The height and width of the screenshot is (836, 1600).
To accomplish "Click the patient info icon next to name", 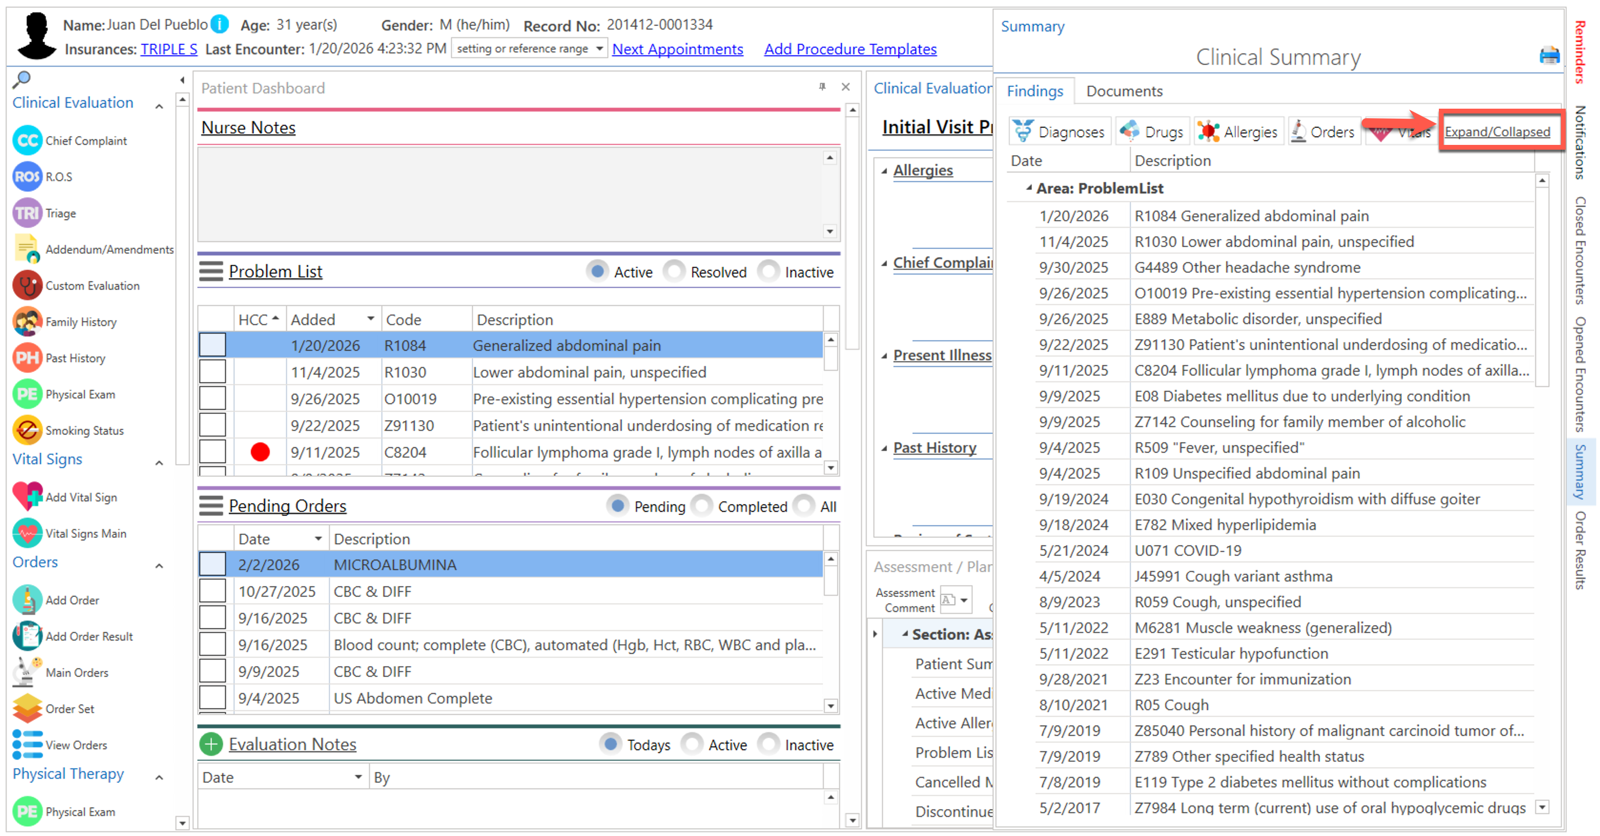I will click(x=219, y=24).
